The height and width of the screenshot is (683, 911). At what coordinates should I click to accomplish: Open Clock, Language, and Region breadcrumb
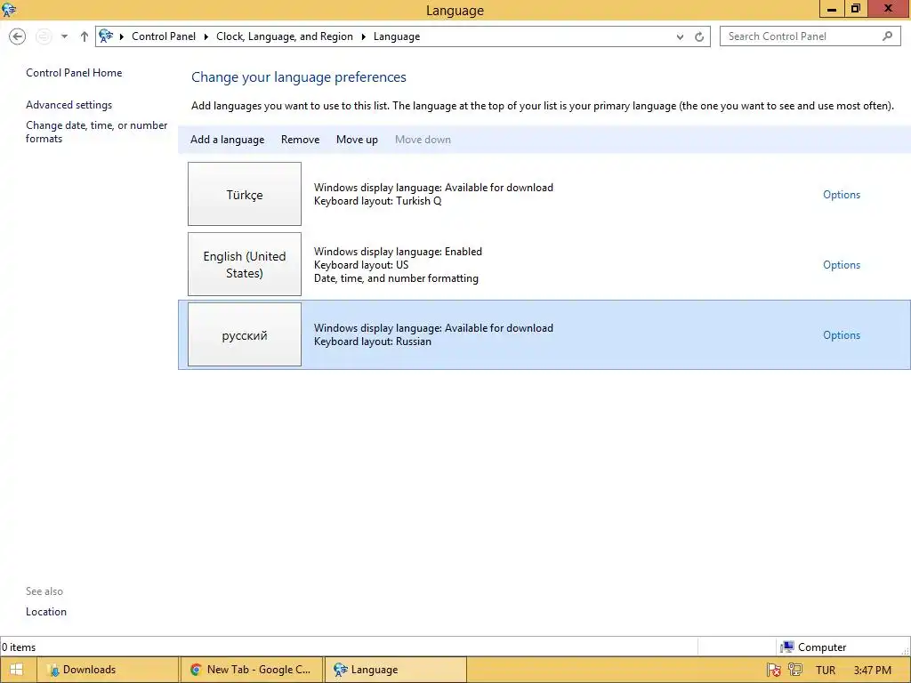pos(285,36)
